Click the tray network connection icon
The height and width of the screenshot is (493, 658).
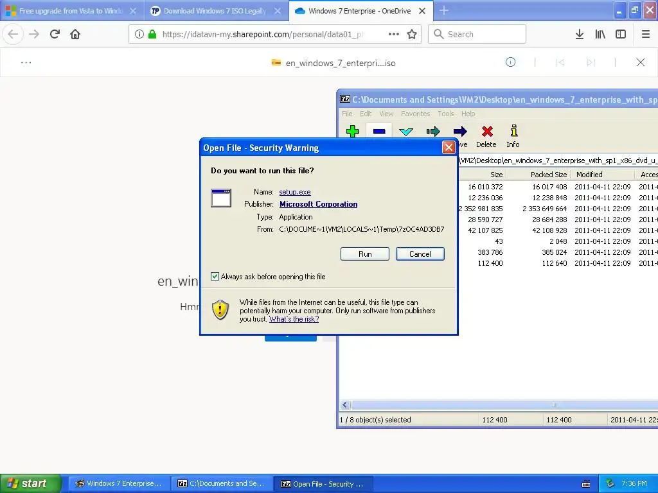click(610, 483)
